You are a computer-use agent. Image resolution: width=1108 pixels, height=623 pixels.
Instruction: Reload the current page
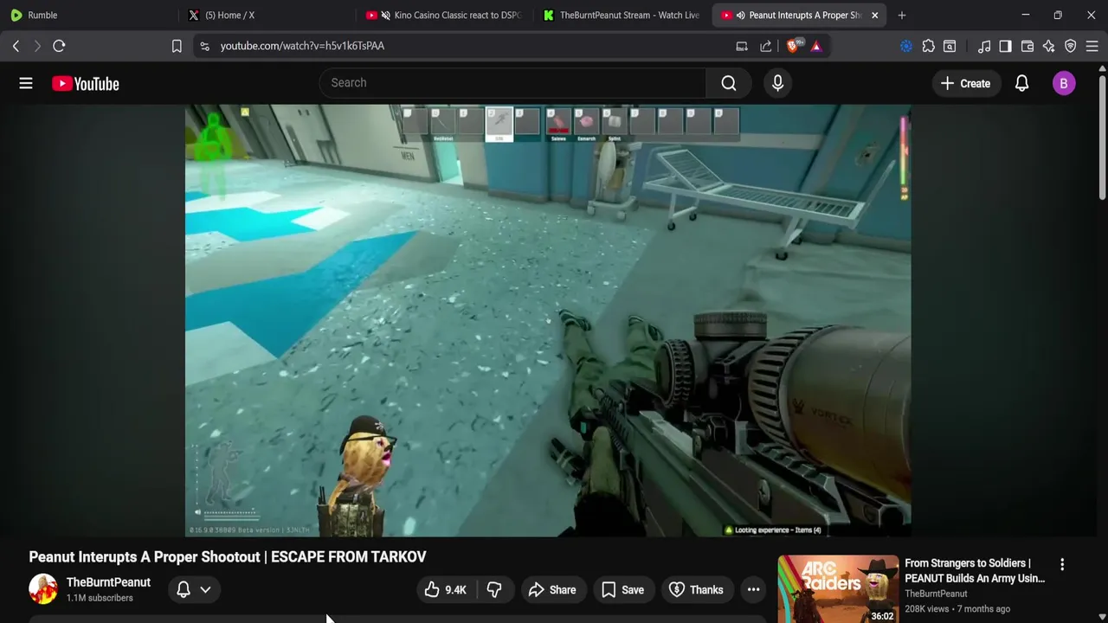59,46
